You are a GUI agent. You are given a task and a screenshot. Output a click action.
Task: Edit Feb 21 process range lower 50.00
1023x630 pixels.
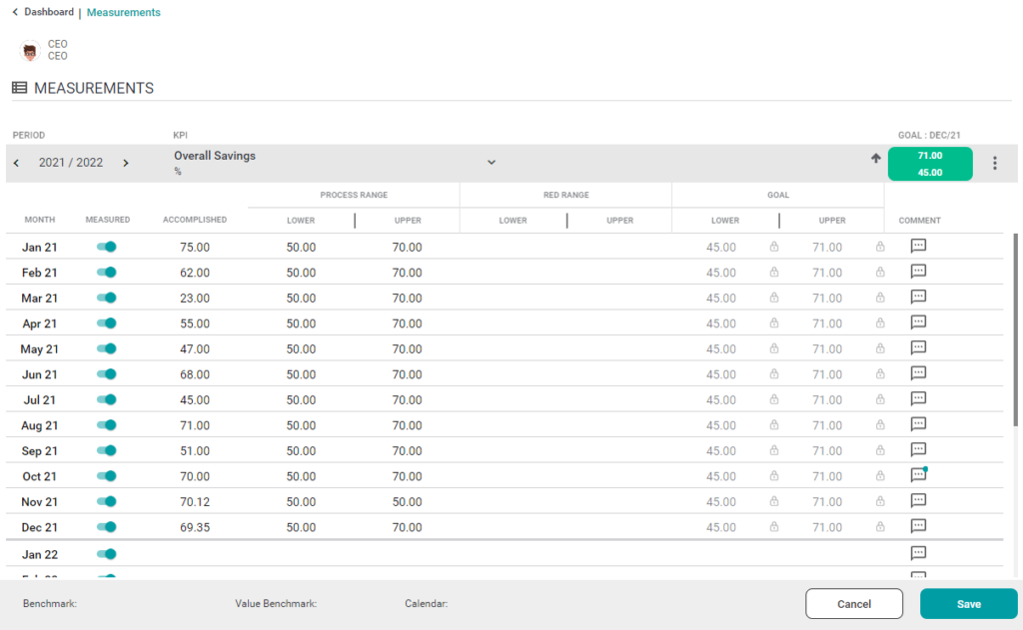tap(301, 273)
